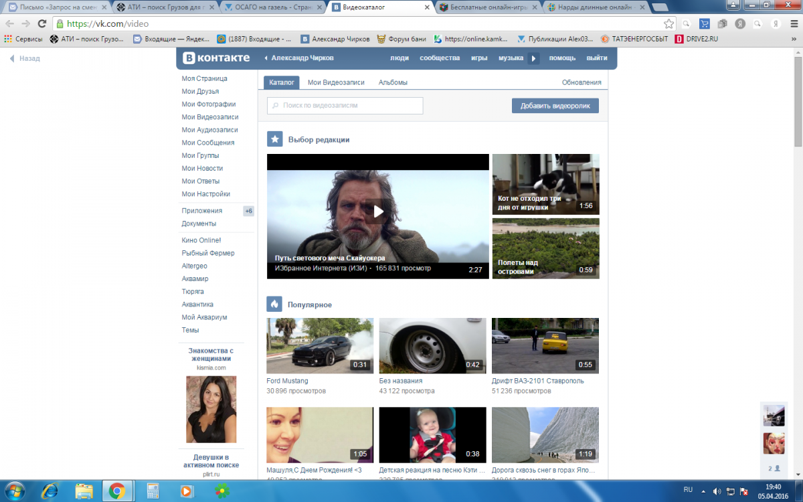Open the Дрифт ВАЗ-2101 Ставрополь video
This screenshot has height=502, width=803.
545,345
